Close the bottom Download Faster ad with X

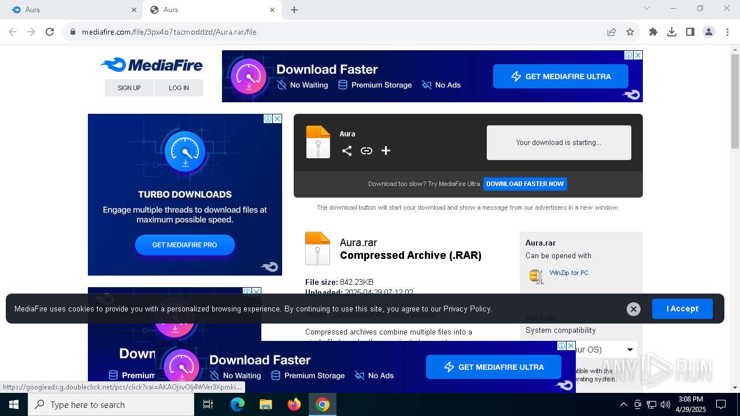tap(571, 346)
